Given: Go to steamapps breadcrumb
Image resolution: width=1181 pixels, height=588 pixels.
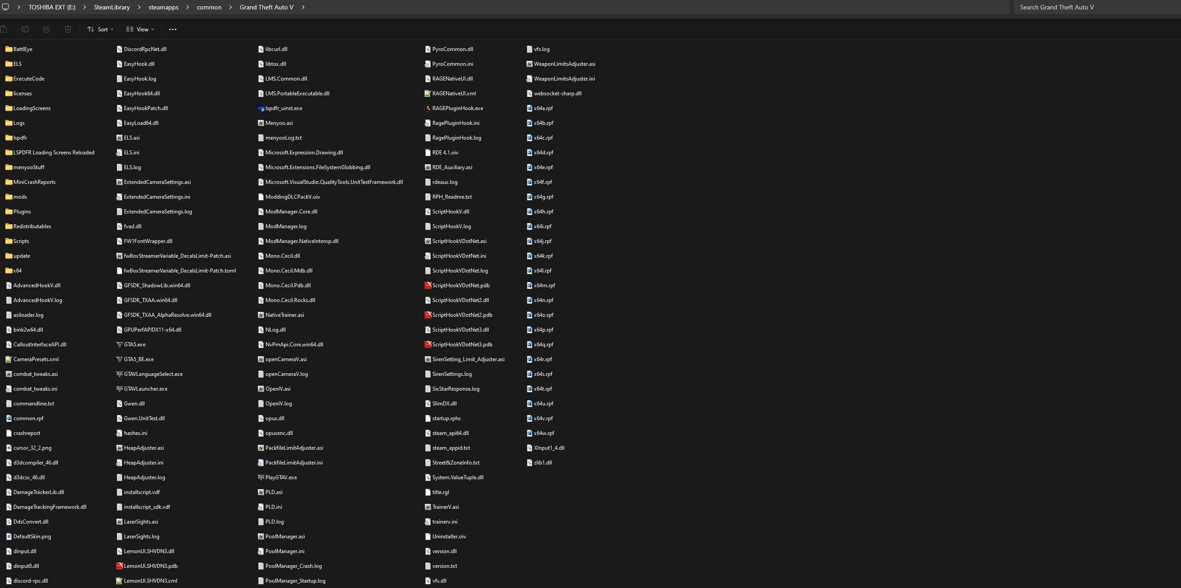Looking at the screenshot, I should point(163,7).
